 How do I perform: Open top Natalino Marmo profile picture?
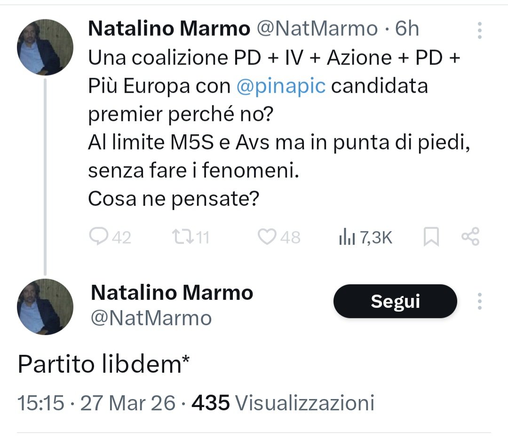tap(45, 47)
